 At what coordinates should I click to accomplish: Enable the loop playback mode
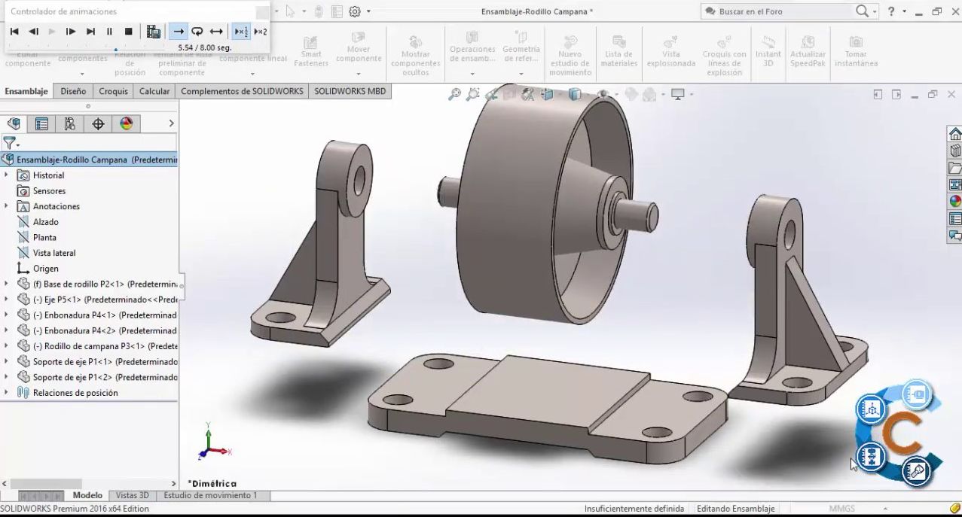point(197,31)
